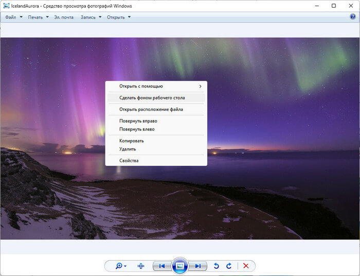Open Свойства from the context menu

129,161
